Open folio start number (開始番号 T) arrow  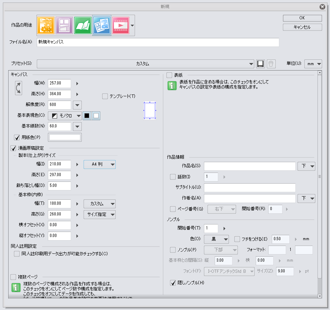click(x=224, y=229)
